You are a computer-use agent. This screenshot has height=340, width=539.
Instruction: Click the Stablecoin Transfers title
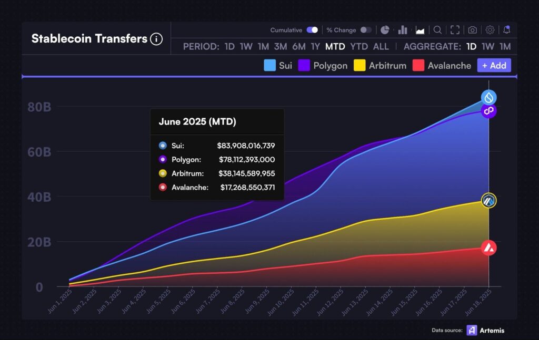(89, 38)
